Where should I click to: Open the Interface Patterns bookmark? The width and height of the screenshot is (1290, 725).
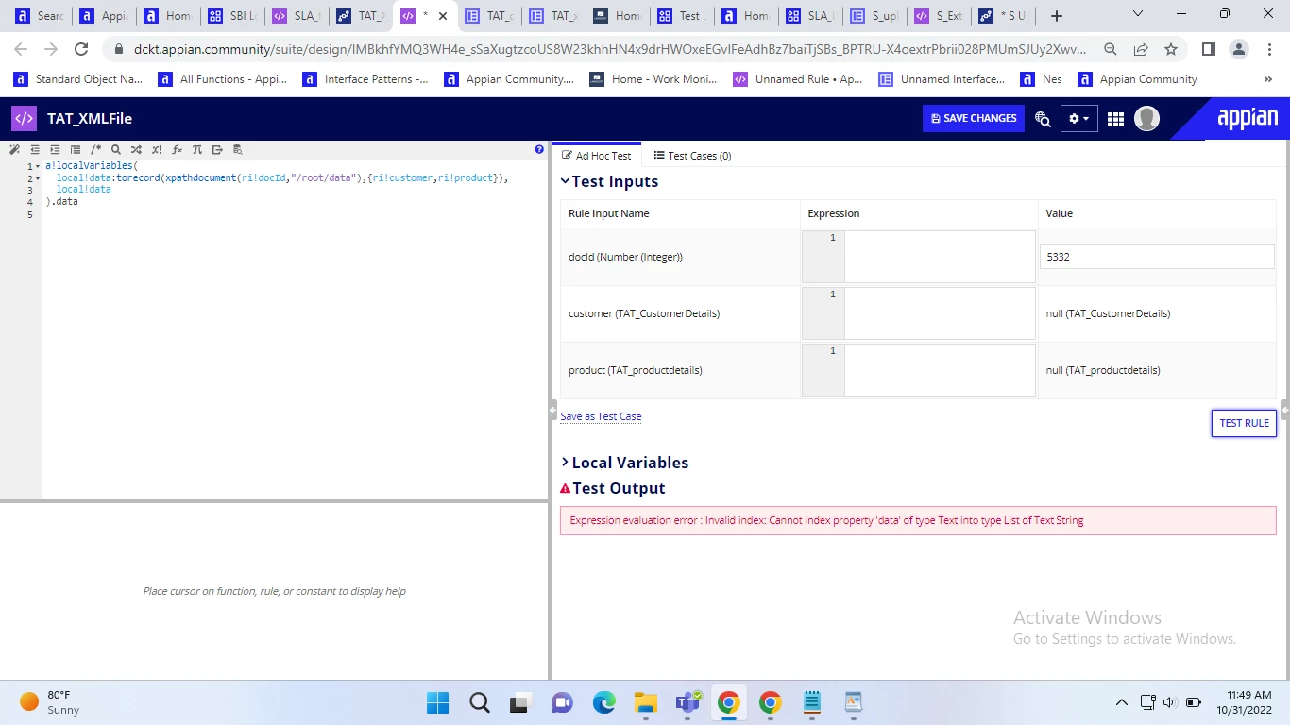366,79
